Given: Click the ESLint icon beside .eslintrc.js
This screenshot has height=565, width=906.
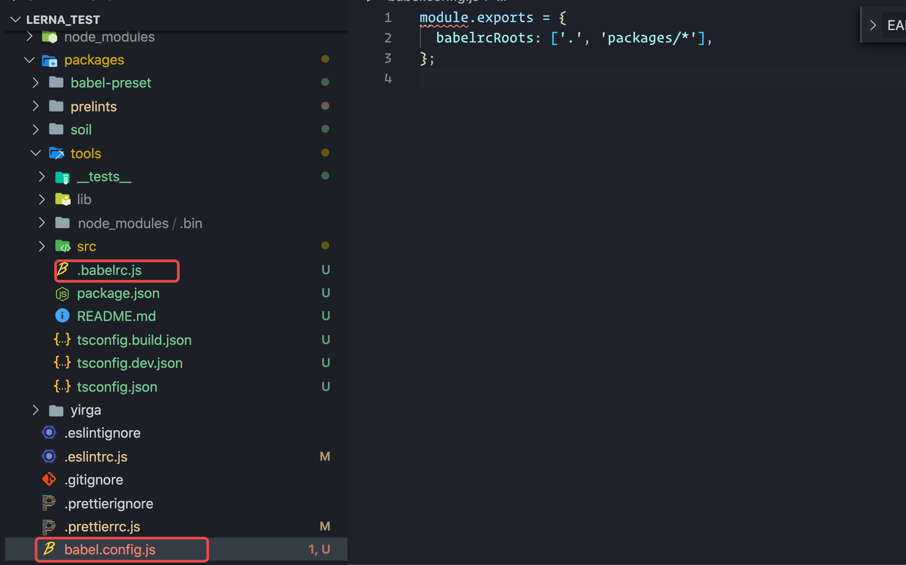Looking at the screenshot, I should click(49, 456).
